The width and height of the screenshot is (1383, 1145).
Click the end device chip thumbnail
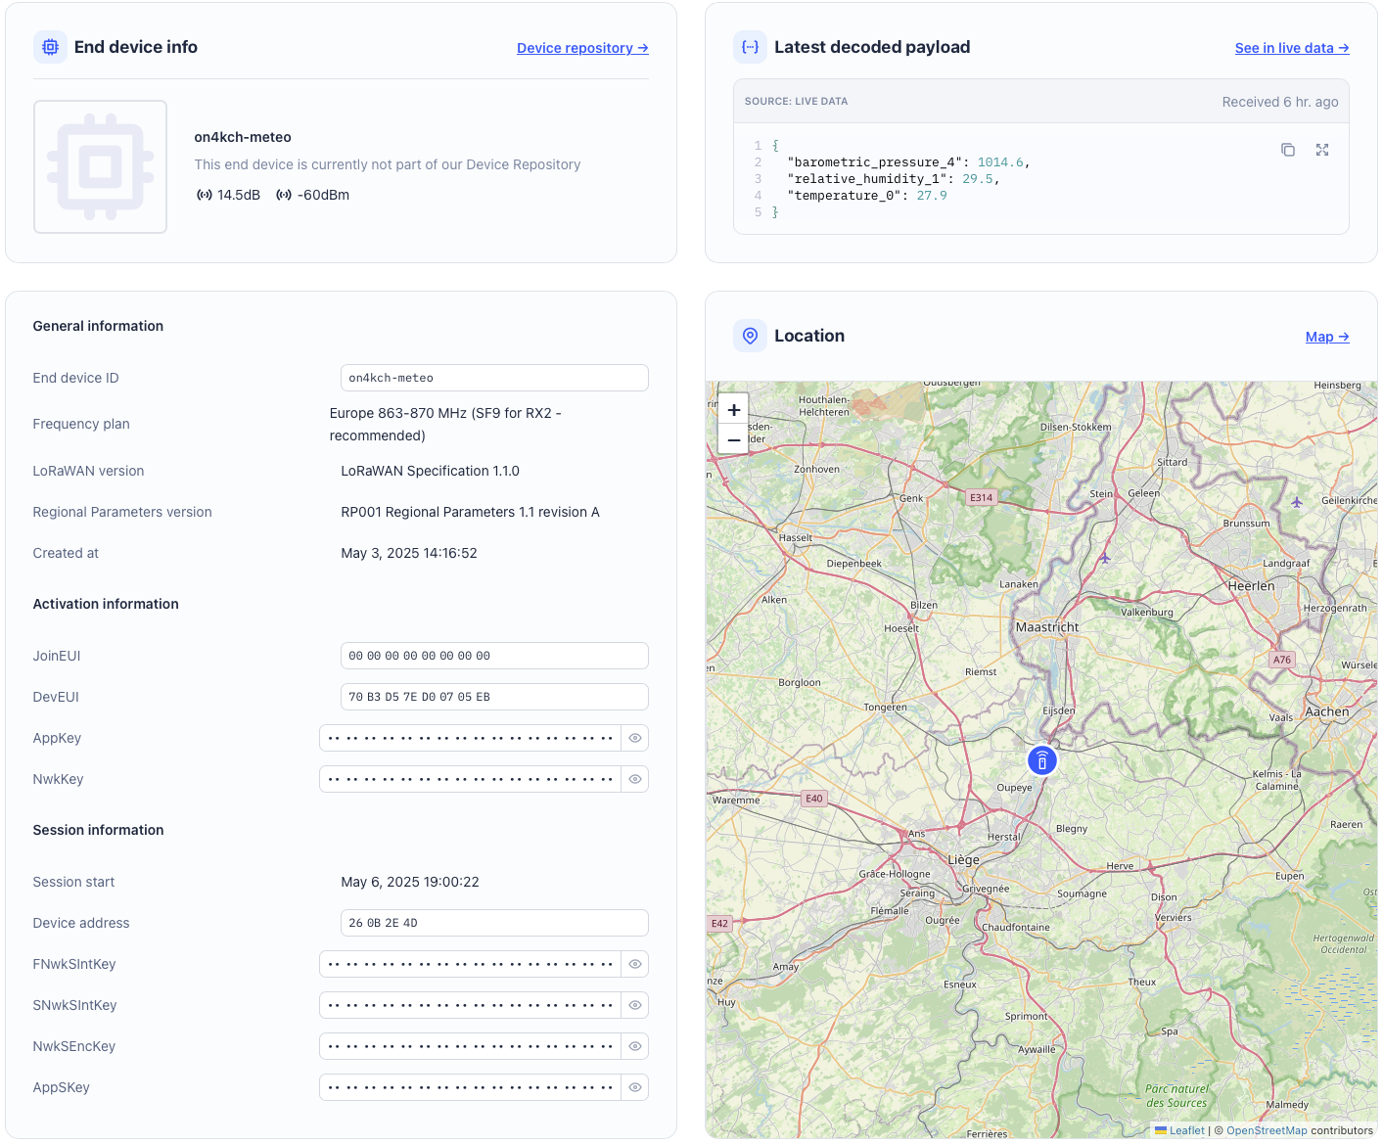click(101, 167)
